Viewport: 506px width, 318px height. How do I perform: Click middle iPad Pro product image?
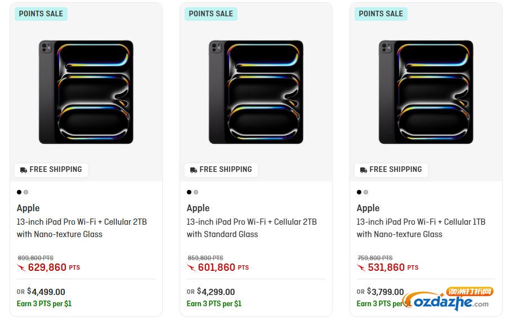[256, 92]
